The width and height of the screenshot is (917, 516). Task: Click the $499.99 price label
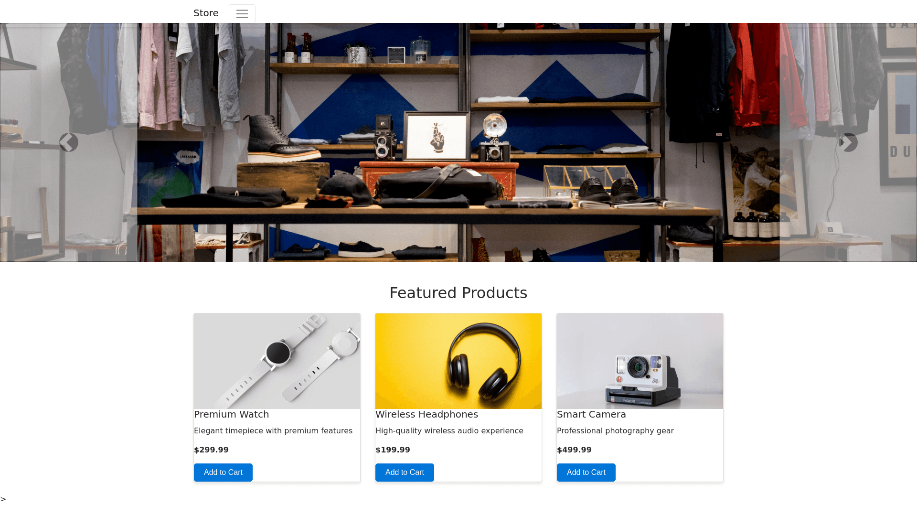(x=574, y=450)
